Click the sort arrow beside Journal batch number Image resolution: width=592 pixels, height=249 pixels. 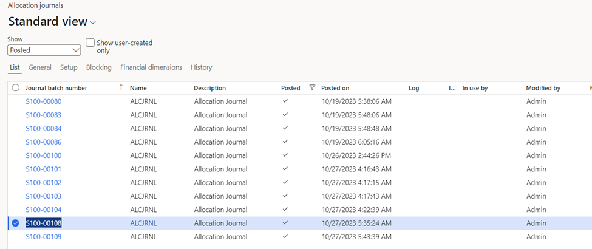pos(121,87)
